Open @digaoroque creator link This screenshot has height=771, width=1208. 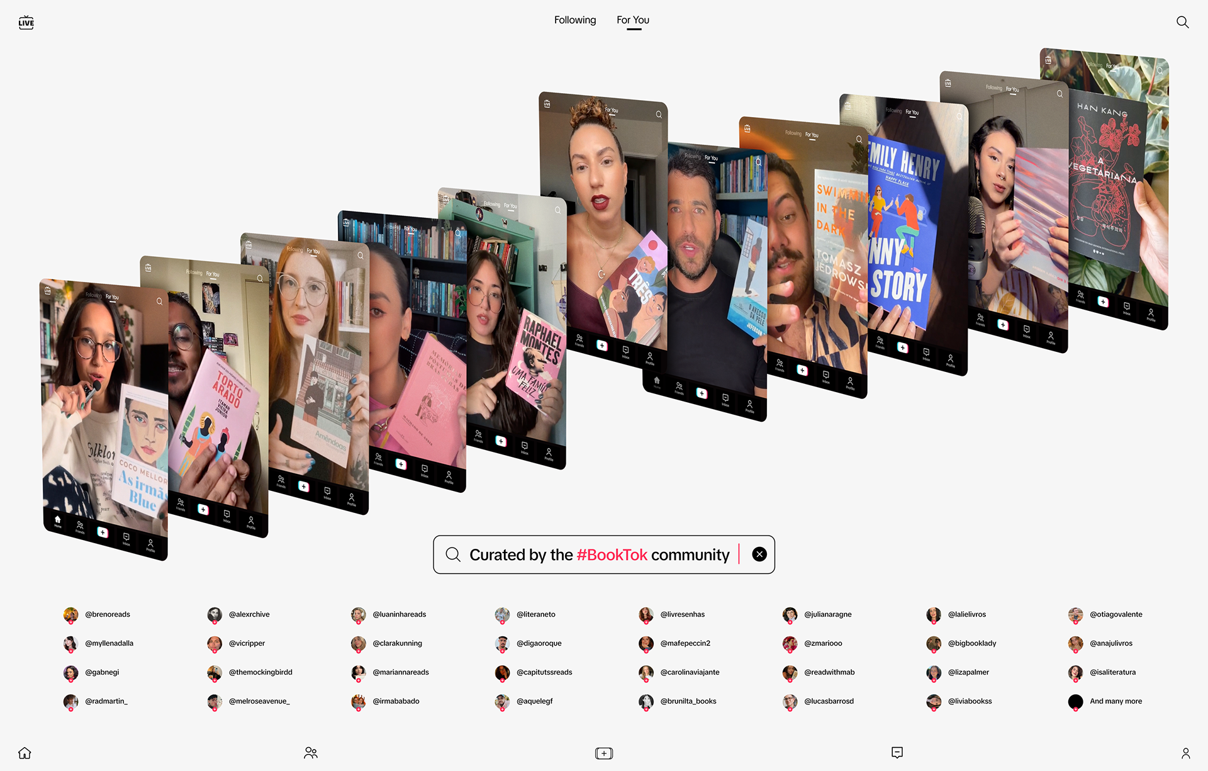click(x=539, y=643)
